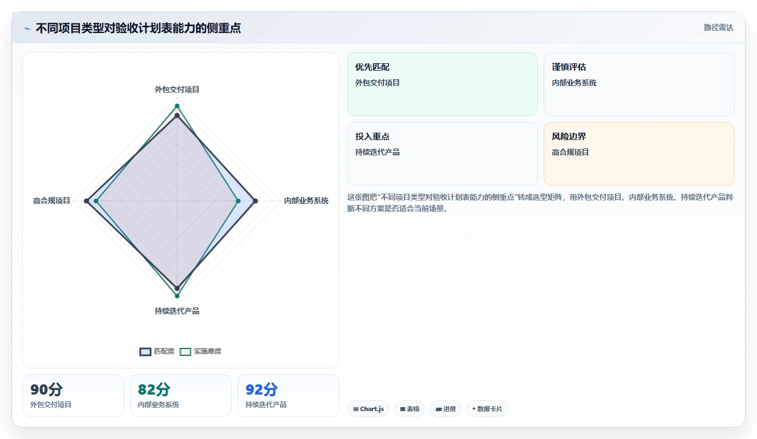Screen dimensions: 757x439
Task: Click the 数据卡片 tag icon
Action: (x=473, y=409)
